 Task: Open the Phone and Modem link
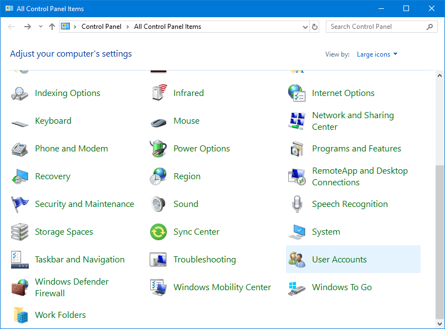tap(71, 149)
